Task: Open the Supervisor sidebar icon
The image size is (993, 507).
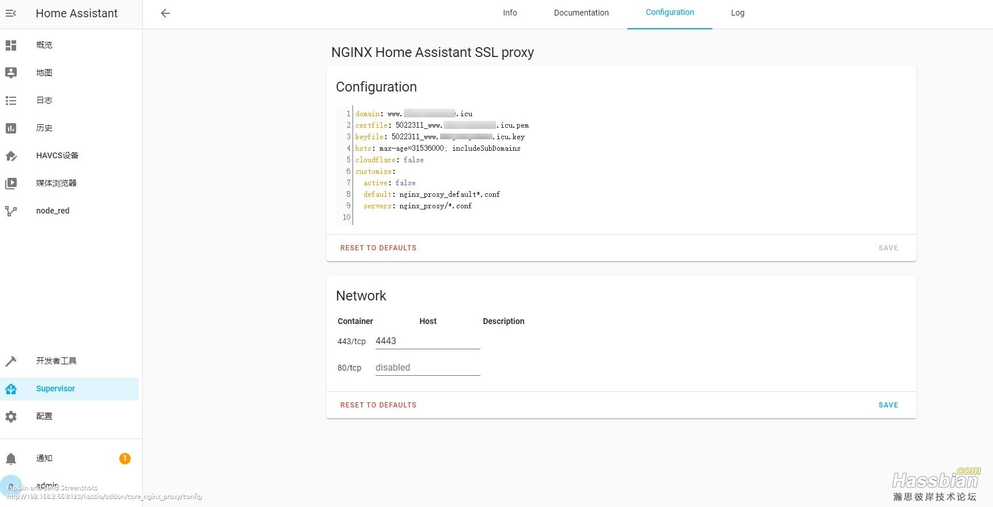Action: [x=11, y=389]
